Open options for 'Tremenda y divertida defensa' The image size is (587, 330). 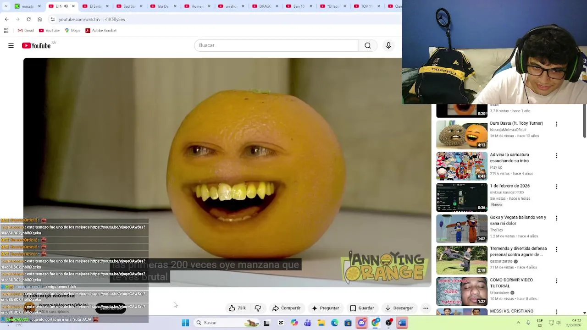tap(557, 249)
